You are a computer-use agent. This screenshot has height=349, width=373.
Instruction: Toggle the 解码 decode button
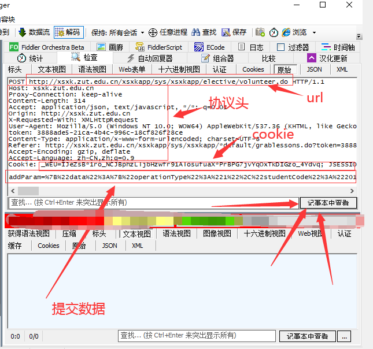click(x=69, y=32)
